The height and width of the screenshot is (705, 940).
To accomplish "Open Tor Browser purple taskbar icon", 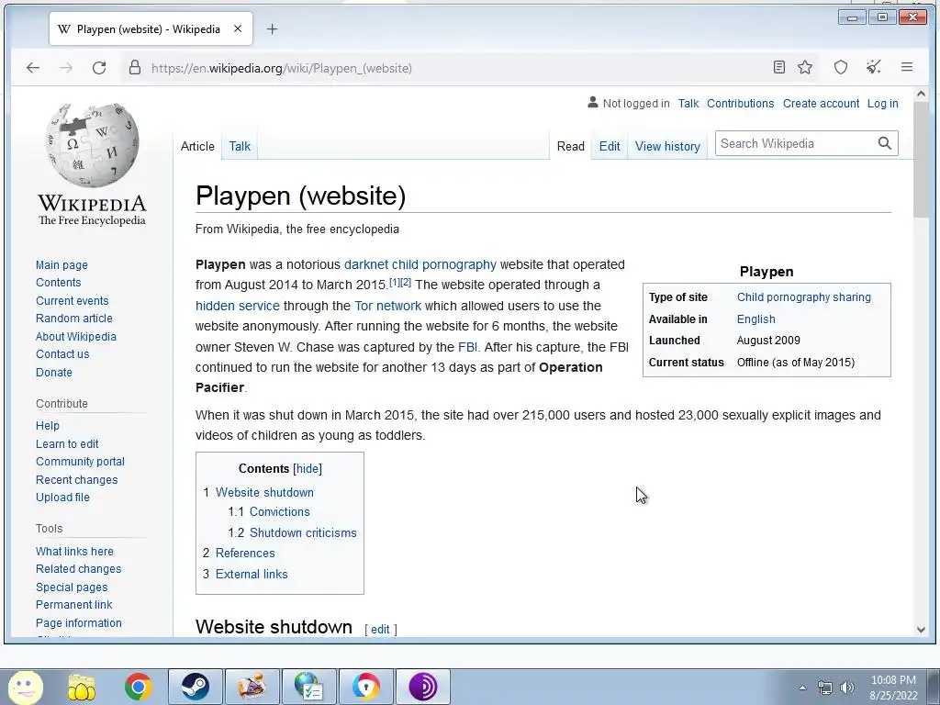I will [x=422, y=687].
